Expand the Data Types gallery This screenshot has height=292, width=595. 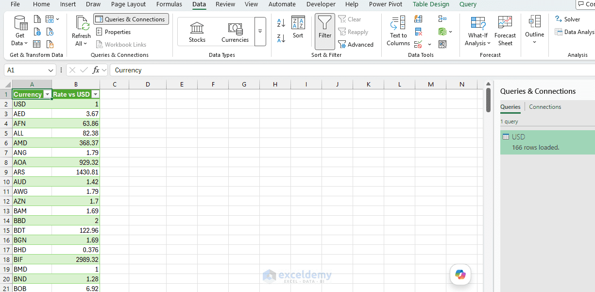tap(260, 32)
